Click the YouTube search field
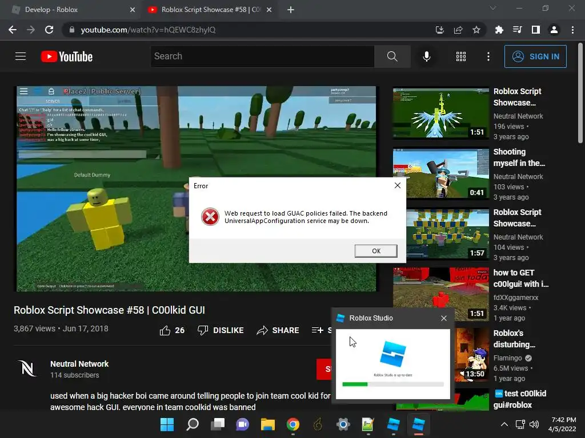This screenshot has height=438, width=585. [263, 56]
